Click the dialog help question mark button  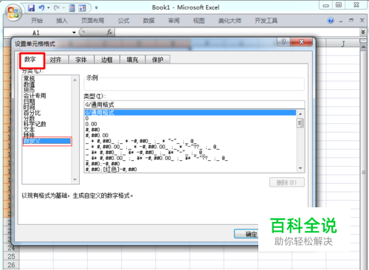pyautogui.click(x=283, y=42)
